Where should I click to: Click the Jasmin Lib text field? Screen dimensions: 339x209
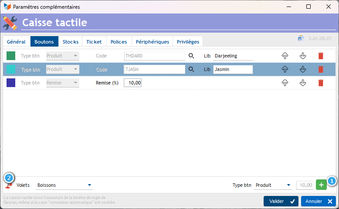click(233, 69)
